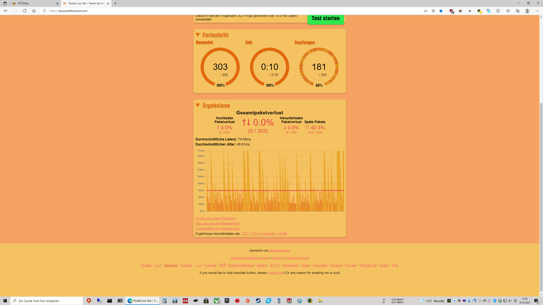543x305 pixels.
Task: Switch site language to Polski
Action: [305, 265]
